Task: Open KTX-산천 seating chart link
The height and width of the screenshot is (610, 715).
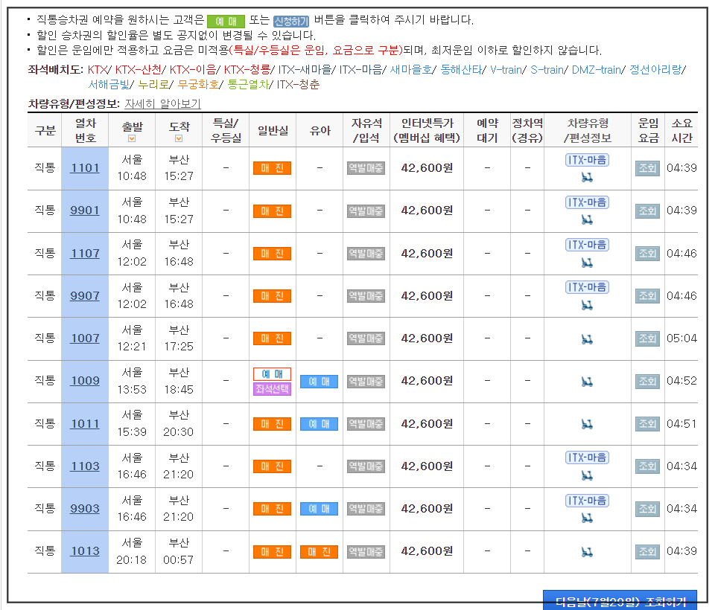Action: [x=139, y=70]
